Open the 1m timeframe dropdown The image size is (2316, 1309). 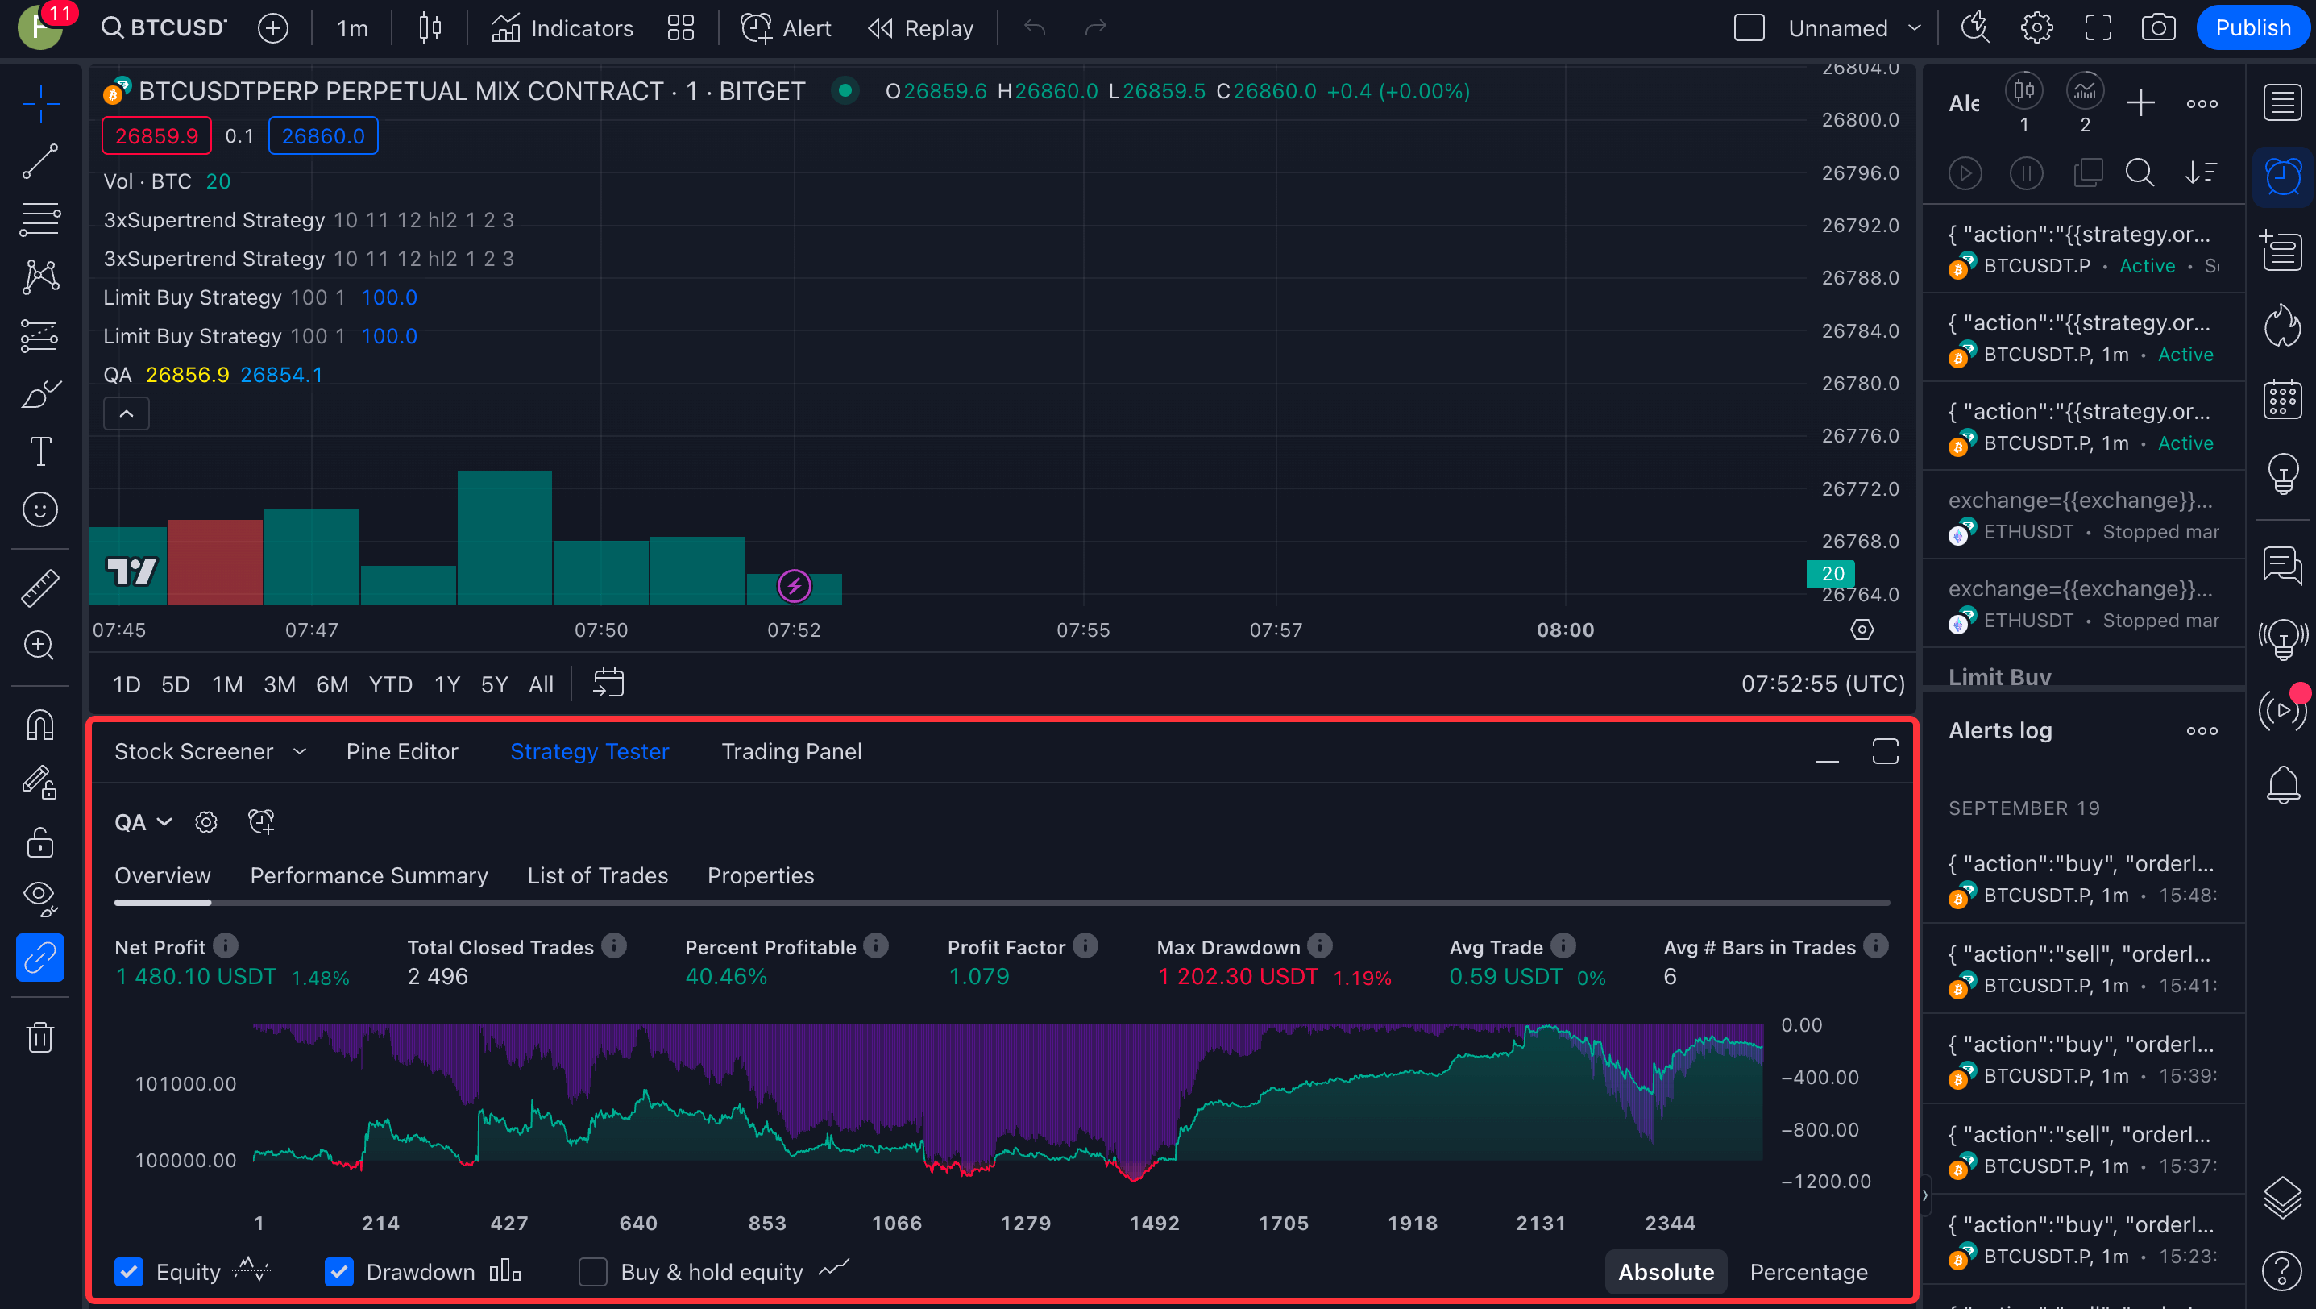point(352,28)
